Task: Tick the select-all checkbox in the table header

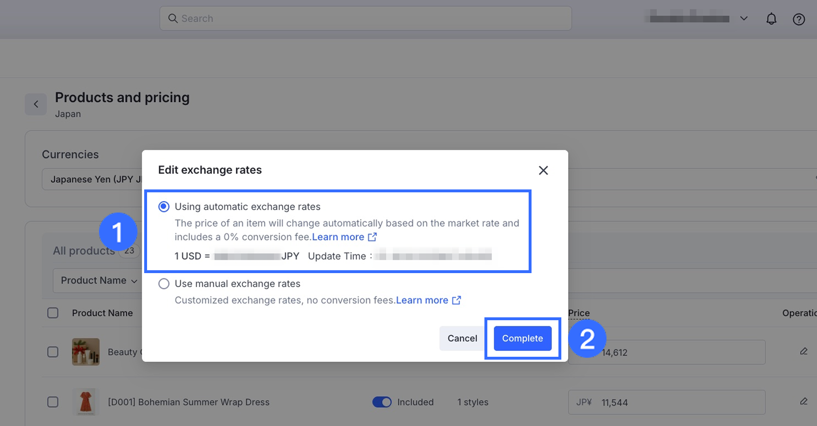Action: [53, 313]
